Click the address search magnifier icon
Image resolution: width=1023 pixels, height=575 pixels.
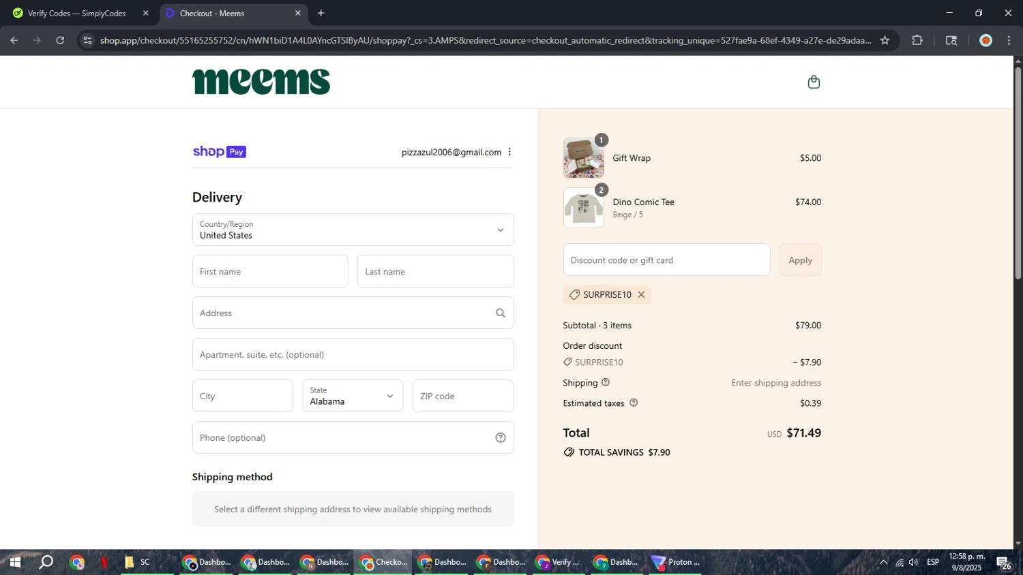tap(501, 313)
